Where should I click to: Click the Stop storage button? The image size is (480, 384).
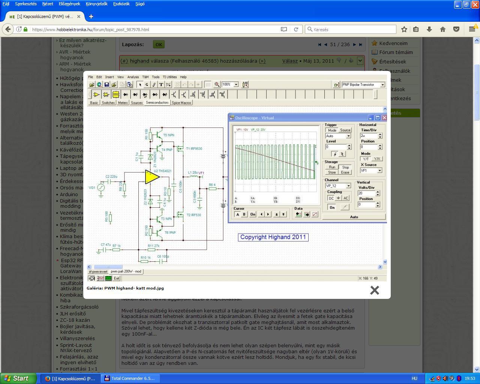coord(345,167)
